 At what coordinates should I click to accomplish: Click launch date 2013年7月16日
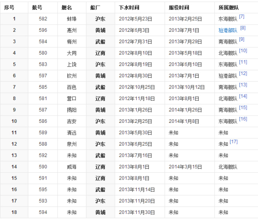click(x=135, y=155)
